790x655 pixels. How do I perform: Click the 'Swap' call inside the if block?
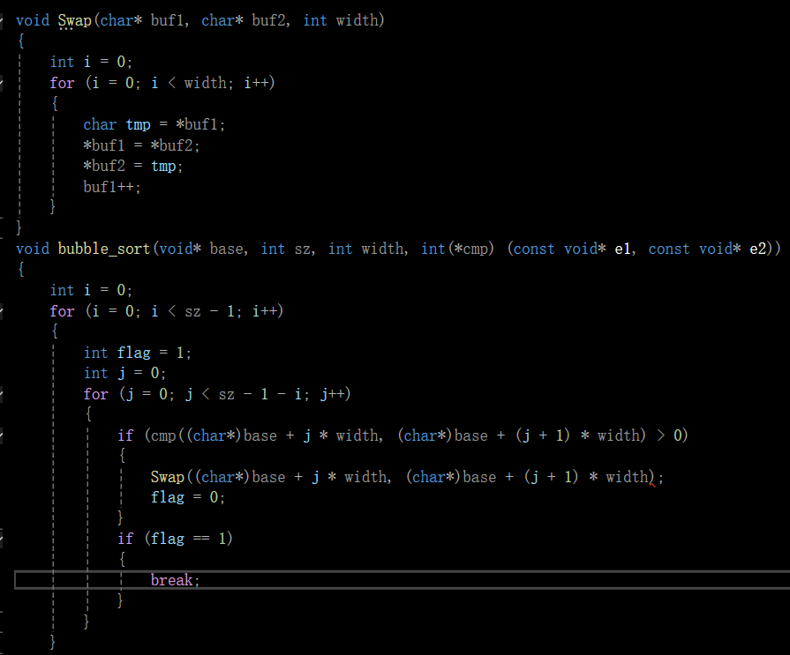(x=168, y=477)
